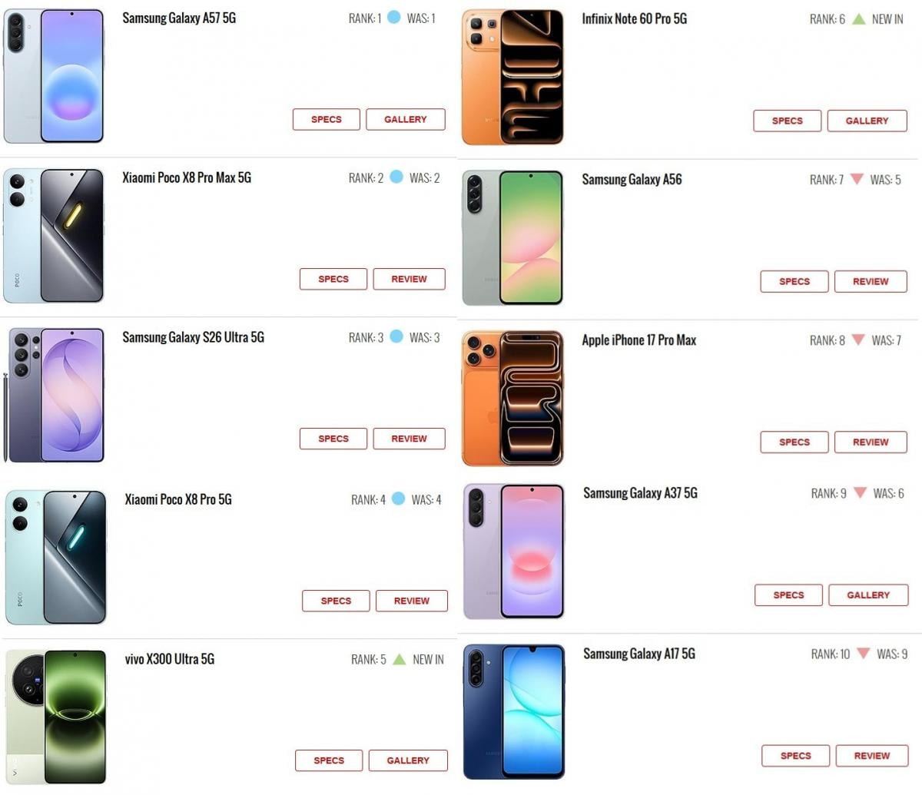
Task: Click the red down triangle for iPhone 17 Pro Max
Action: click(x=858, y=340)
